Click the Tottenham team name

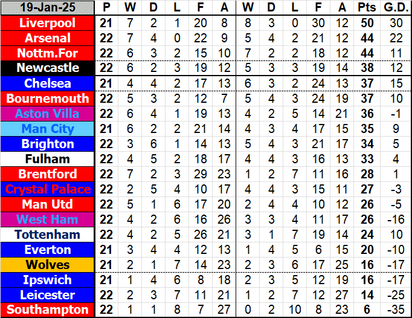(48, 235)
